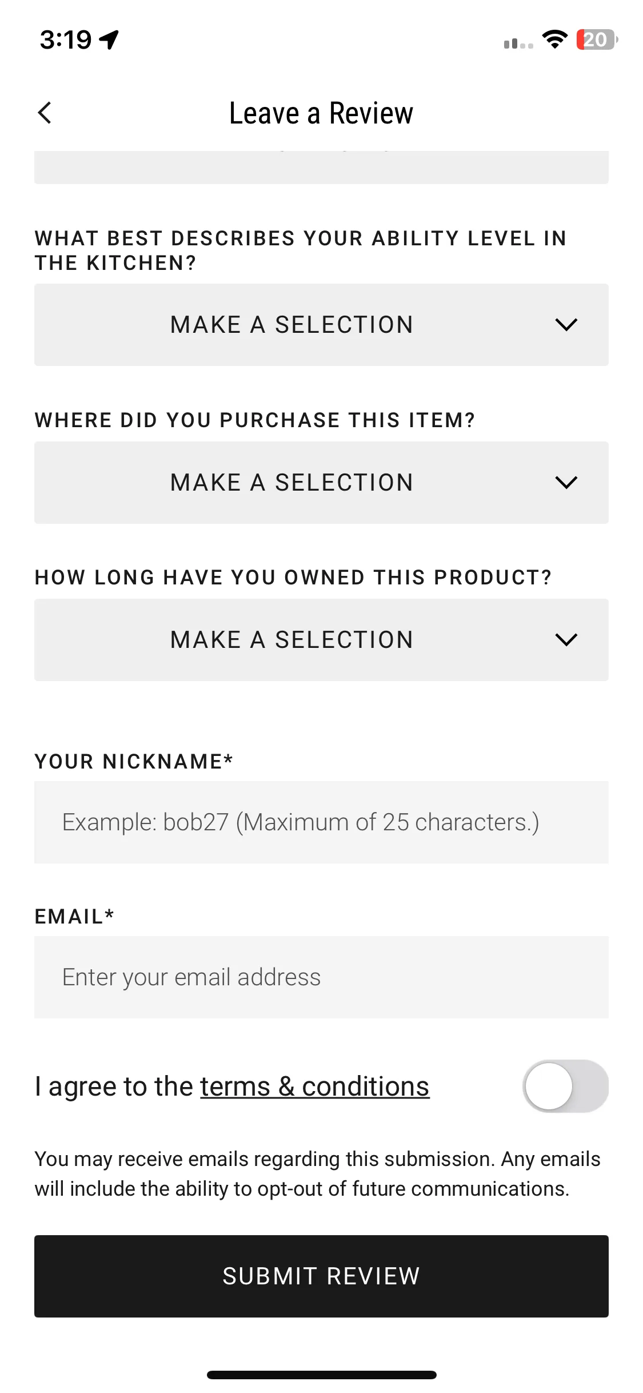Viewport: 643px width, 1393px height.
Task: Open the kitchen ability level selection
Action: pyautogui.click(x=321, y=325)
